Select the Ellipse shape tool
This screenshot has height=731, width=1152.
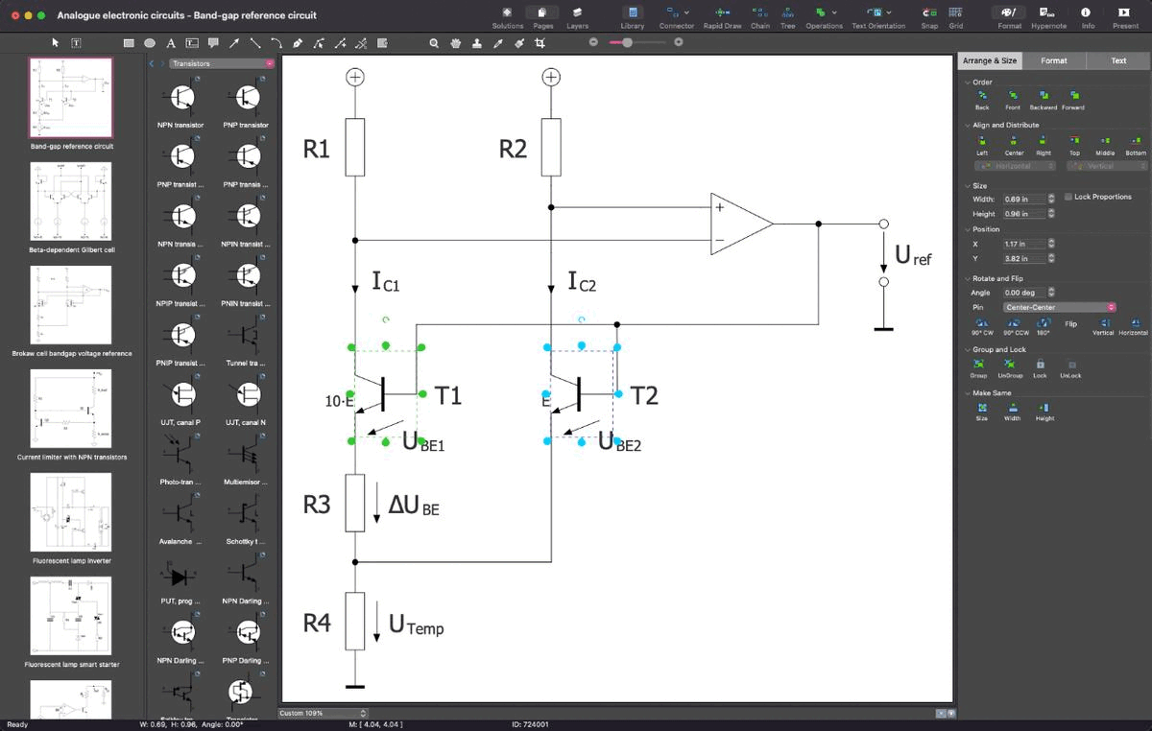[150, 43]
